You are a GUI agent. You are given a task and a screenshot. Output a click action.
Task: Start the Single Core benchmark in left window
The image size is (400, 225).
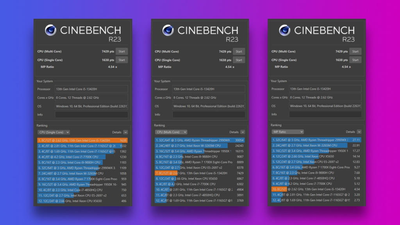(122, 60)
